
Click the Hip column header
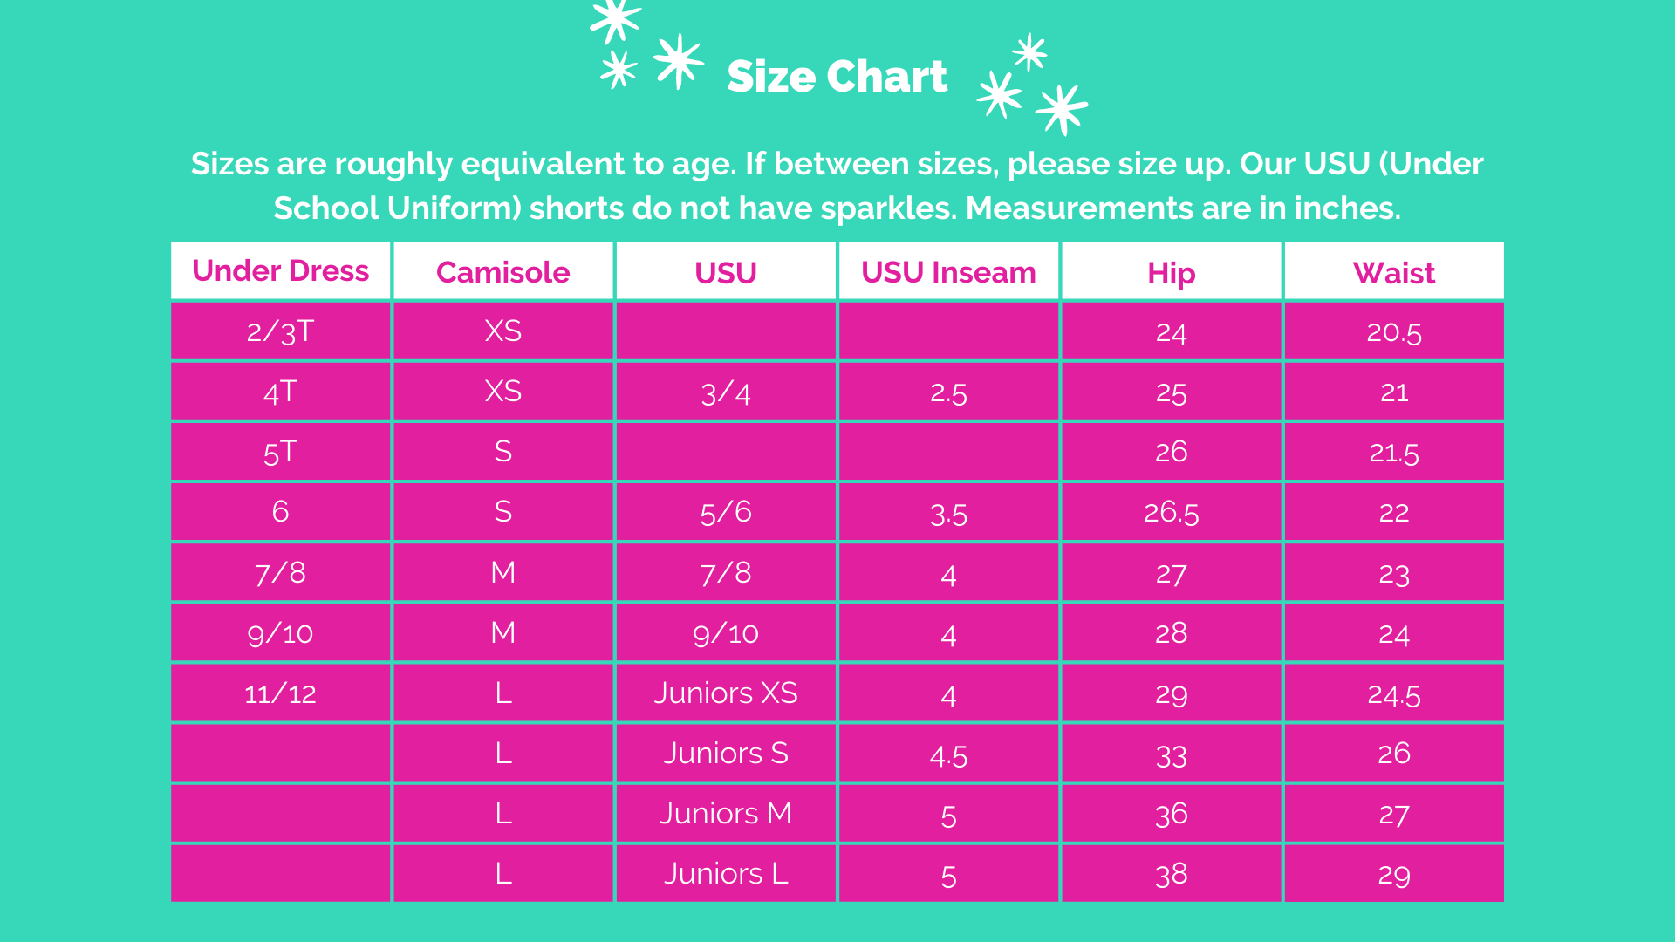coord(1171,273)
